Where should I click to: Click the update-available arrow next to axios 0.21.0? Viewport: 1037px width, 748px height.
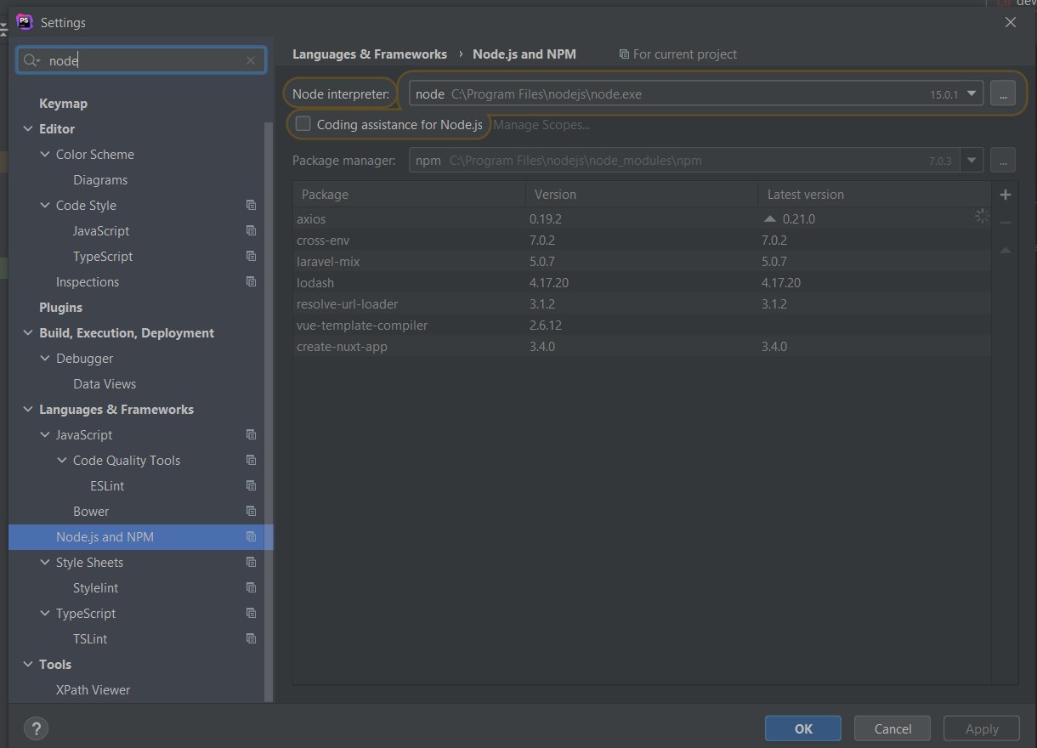click(770, 218)
